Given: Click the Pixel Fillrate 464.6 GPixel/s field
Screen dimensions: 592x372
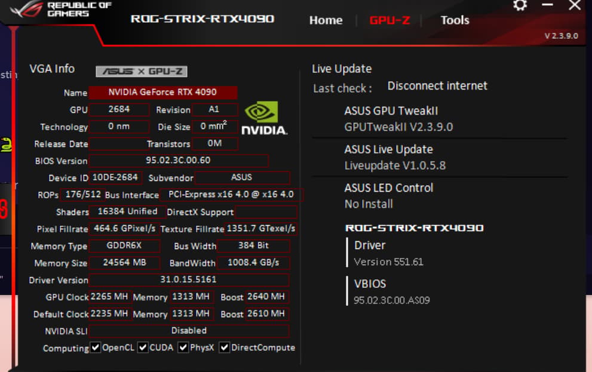Looking at the screenshot, I should [x=124, y=229].
